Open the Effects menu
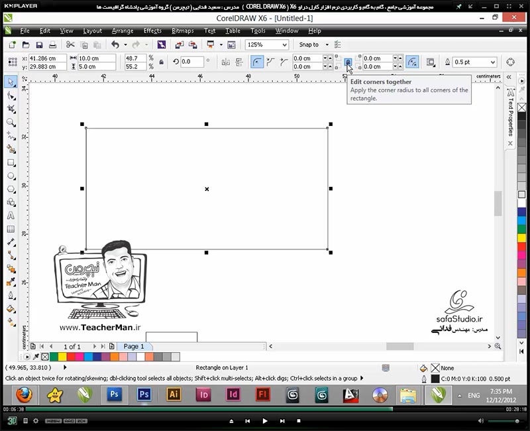The width and height of the screenshot is (530, 431). [x=152, y=31]
